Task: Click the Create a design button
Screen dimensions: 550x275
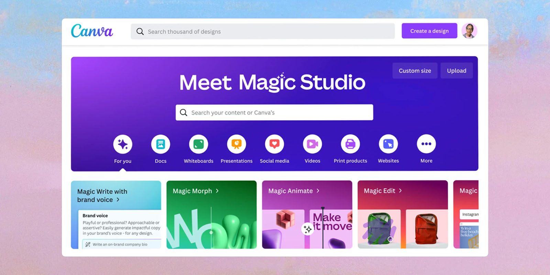Action: pos(429,31)
